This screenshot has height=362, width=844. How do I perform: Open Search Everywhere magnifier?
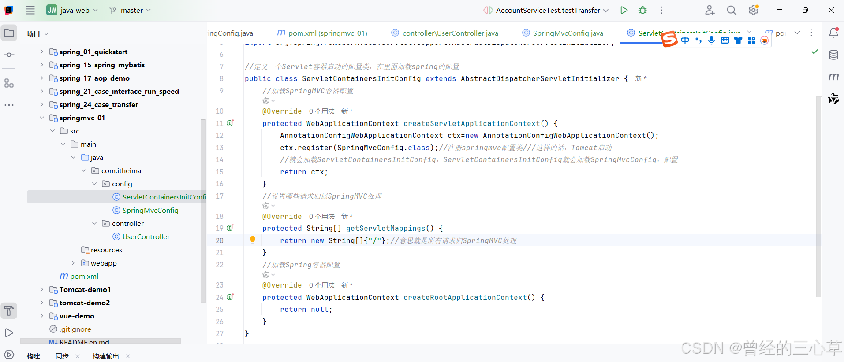point(732,10)
